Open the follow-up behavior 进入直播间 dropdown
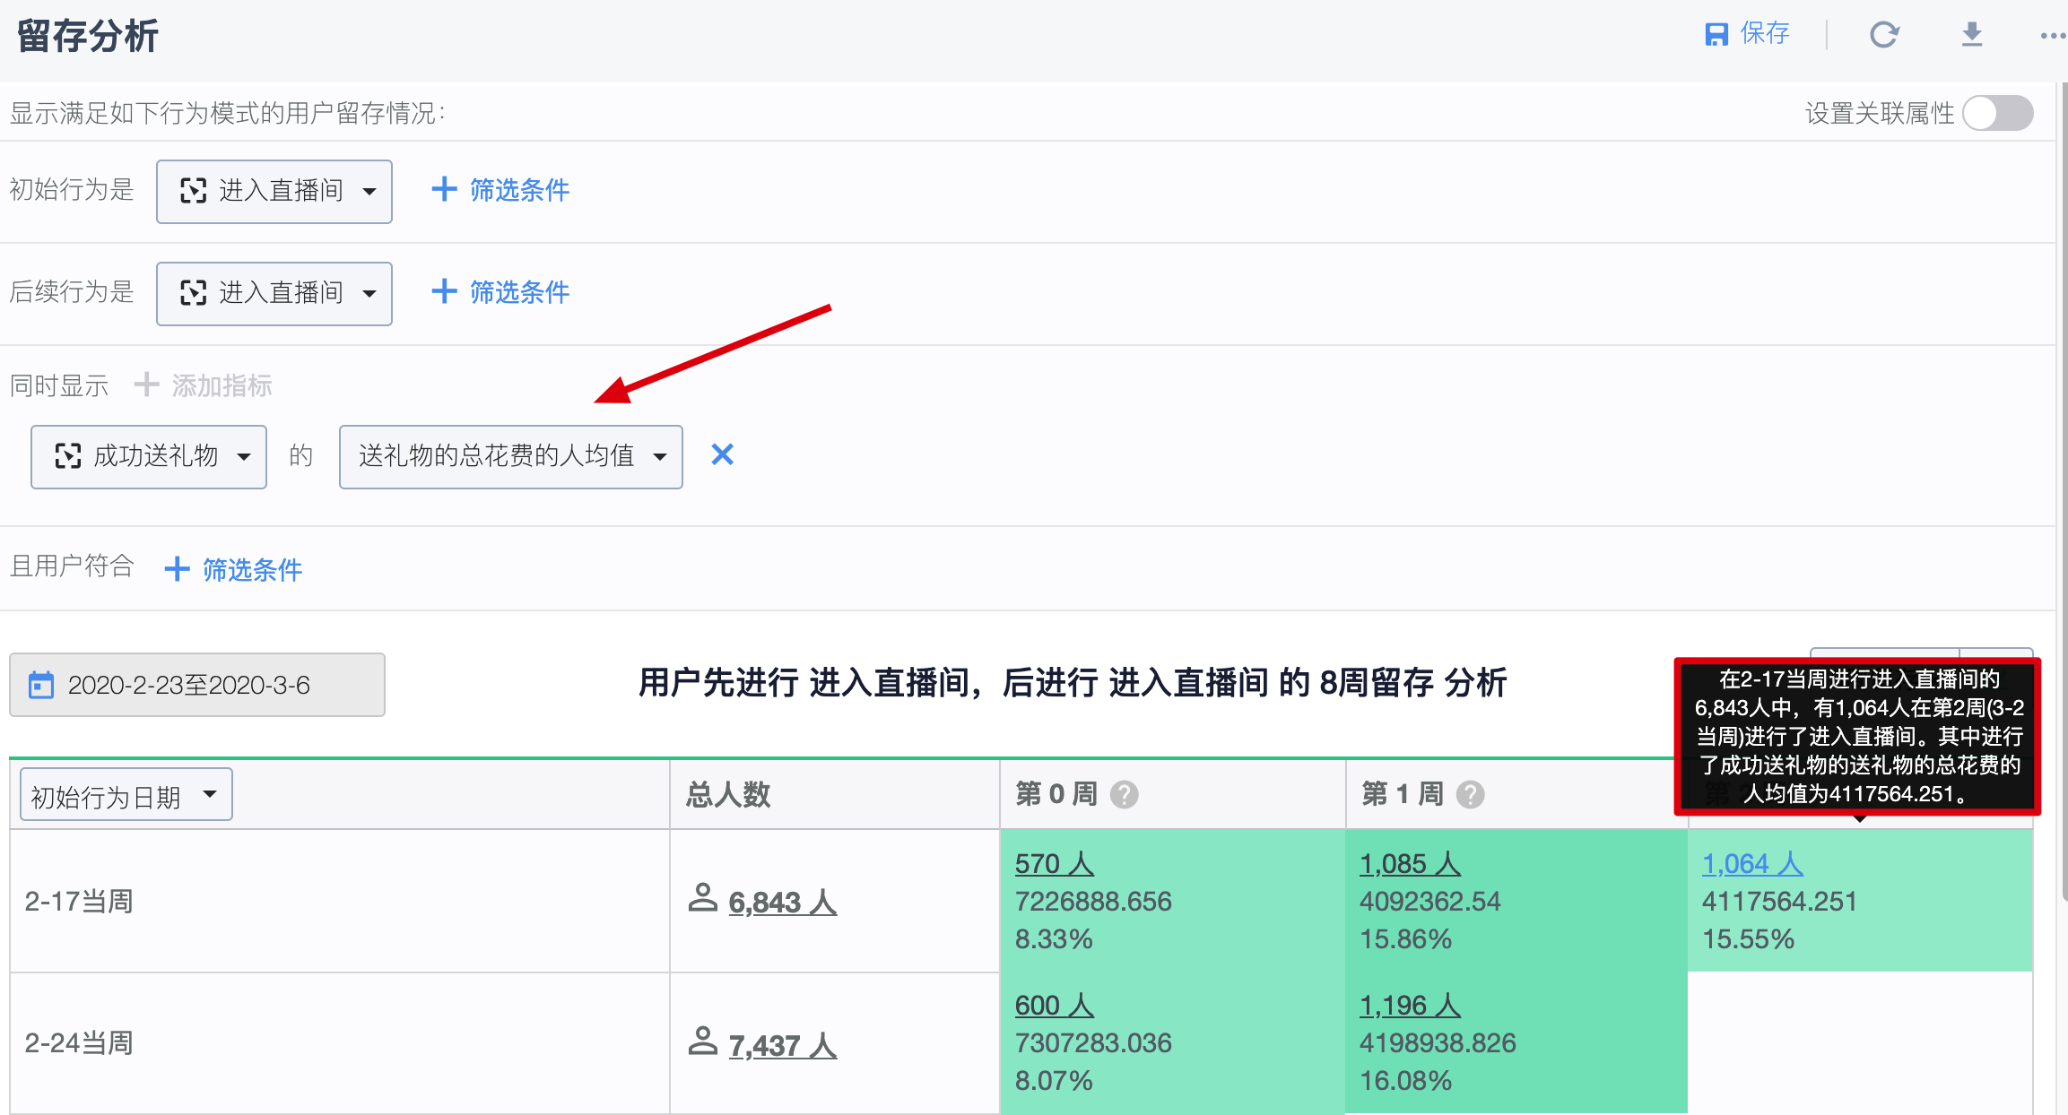Viewport: 2068px width, 1115px height. click(x=274, y=293)
